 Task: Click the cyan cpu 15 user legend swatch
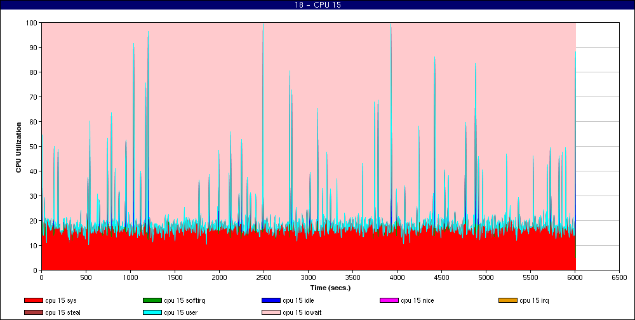tap(152, 313)
